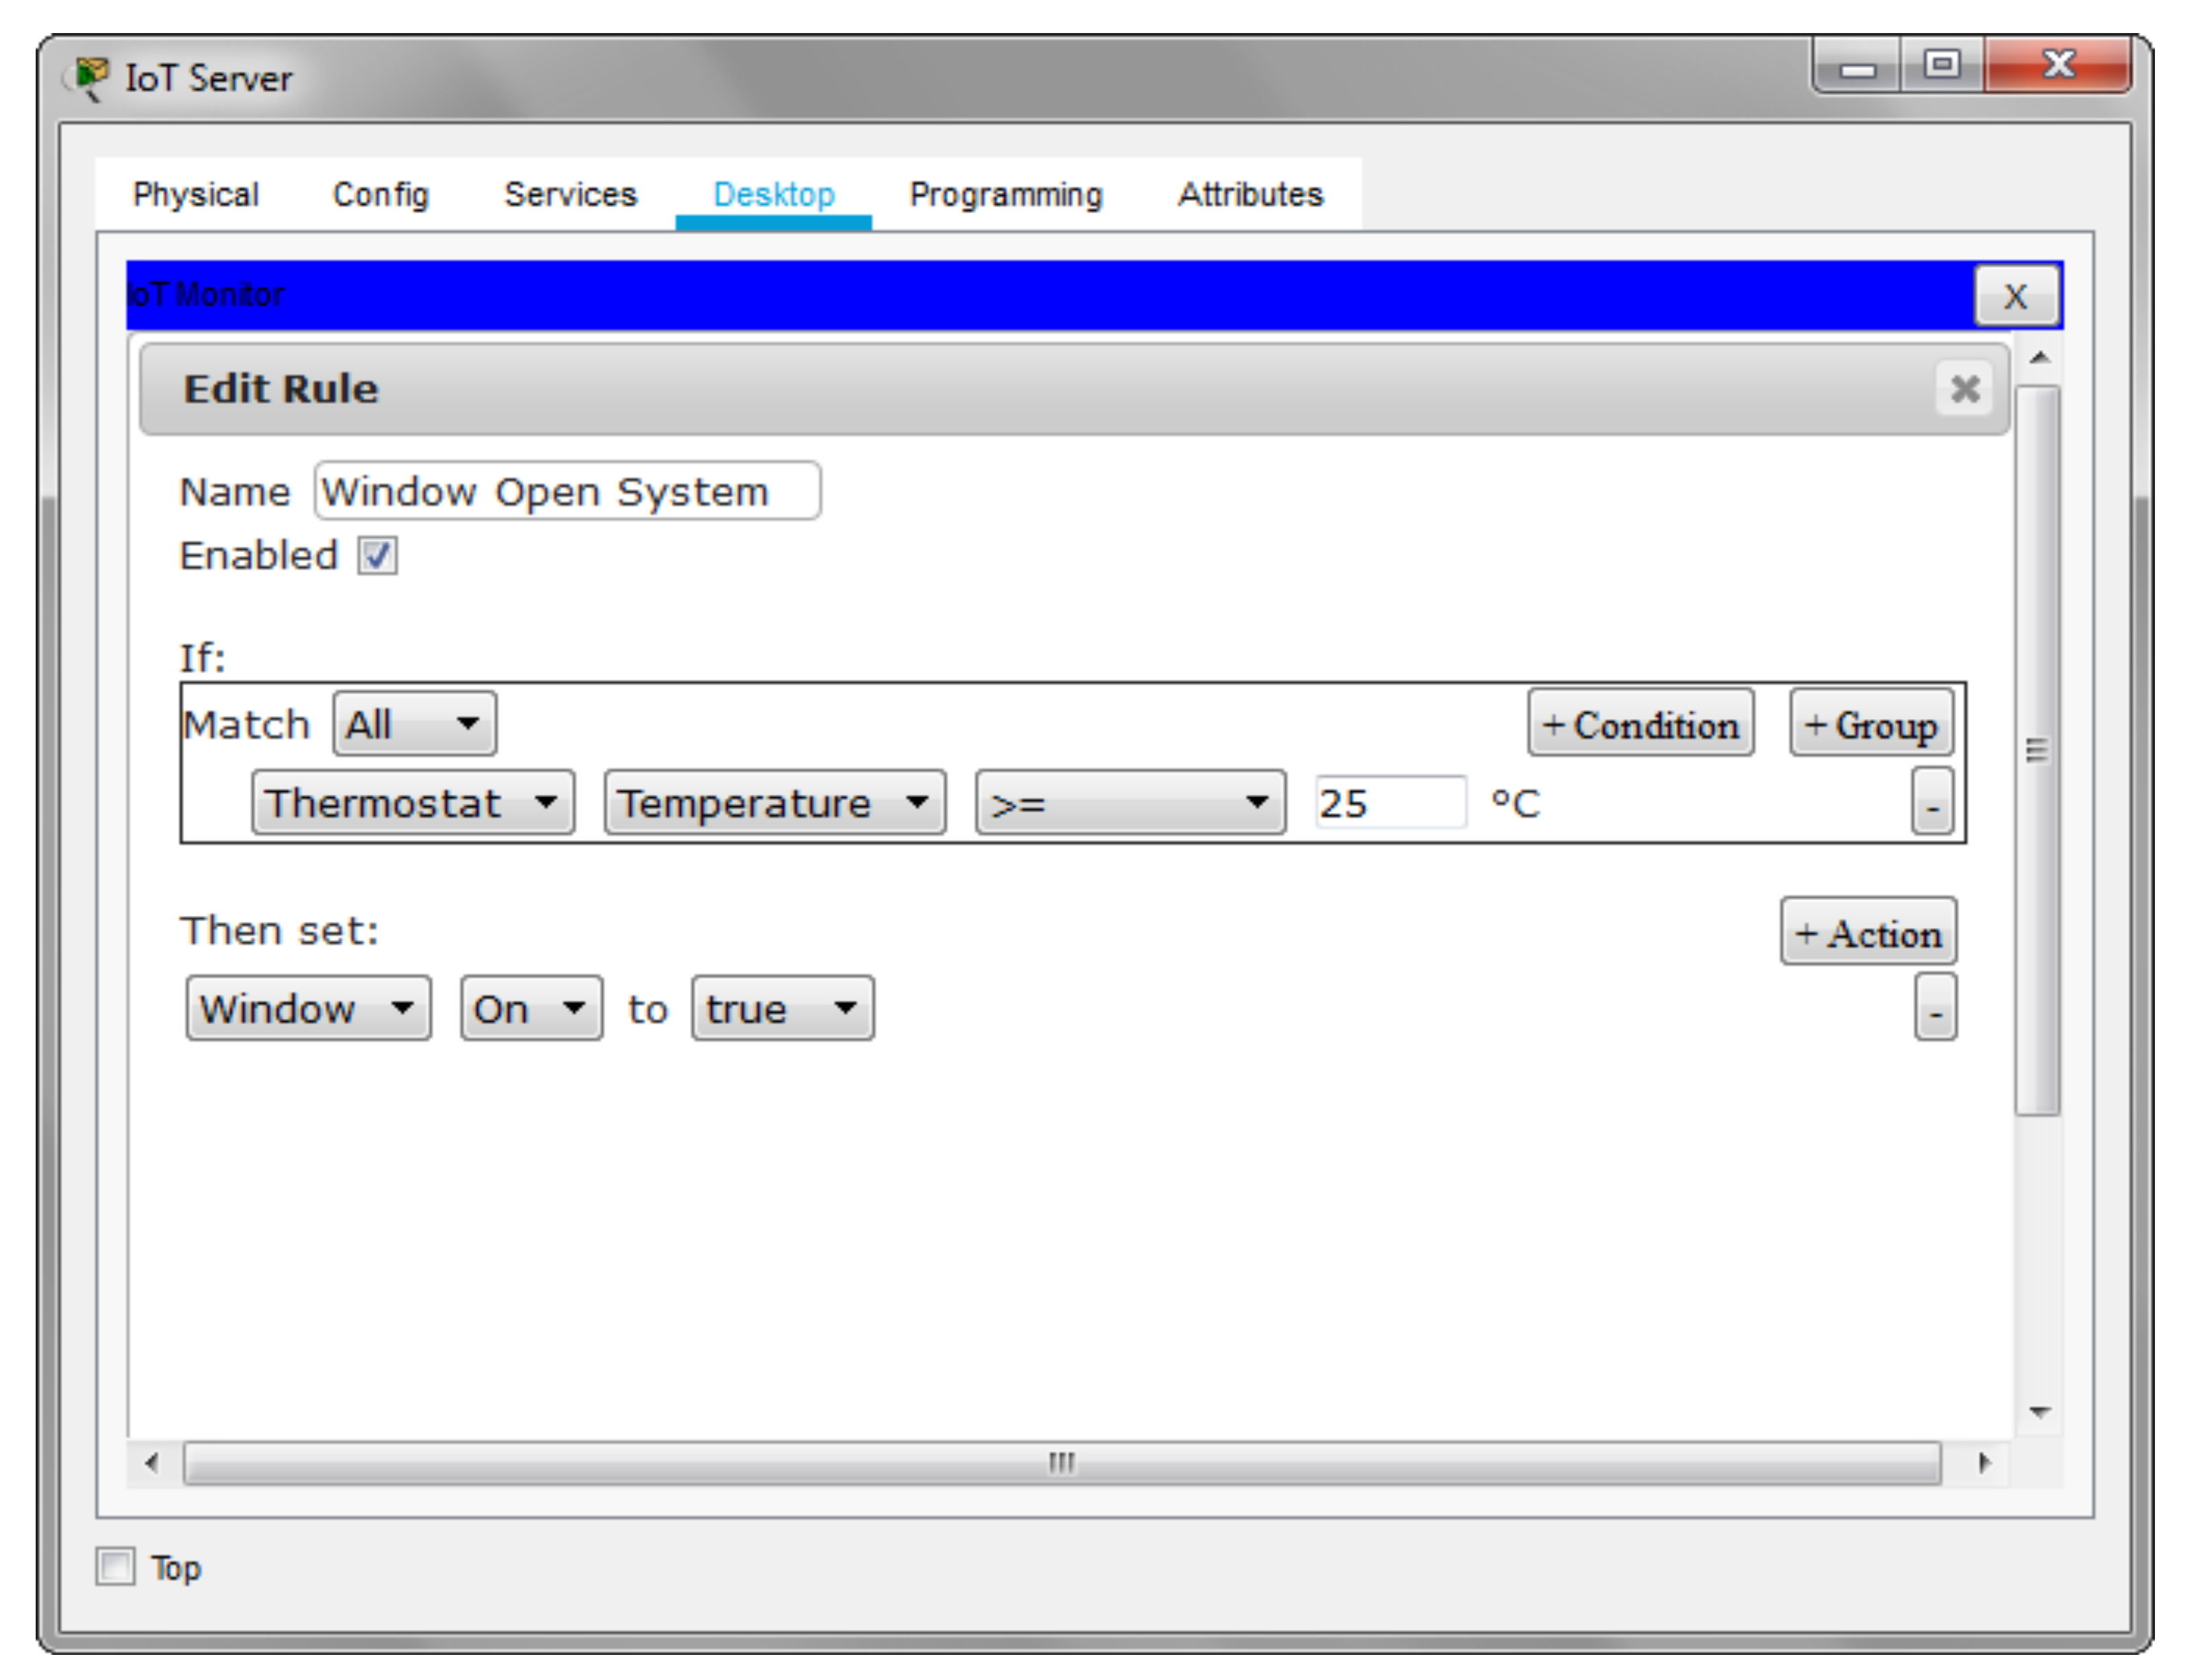Screen dimensions: 2188x1680
Task: Open the Match dropdown showing All
Action: [412, 723]
